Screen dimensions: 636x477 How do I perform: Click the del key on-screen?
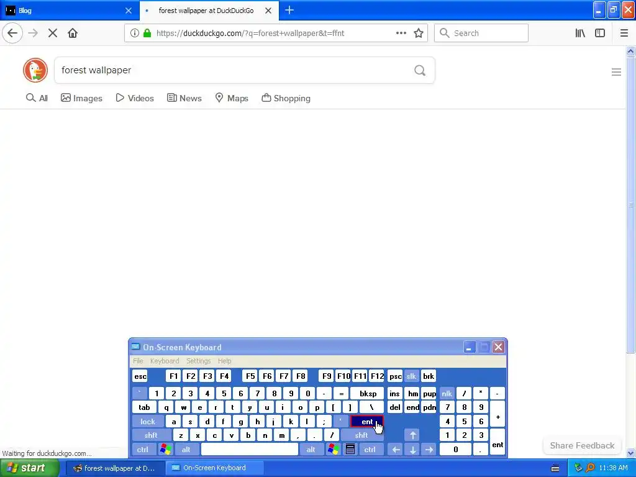click(394, 407)
